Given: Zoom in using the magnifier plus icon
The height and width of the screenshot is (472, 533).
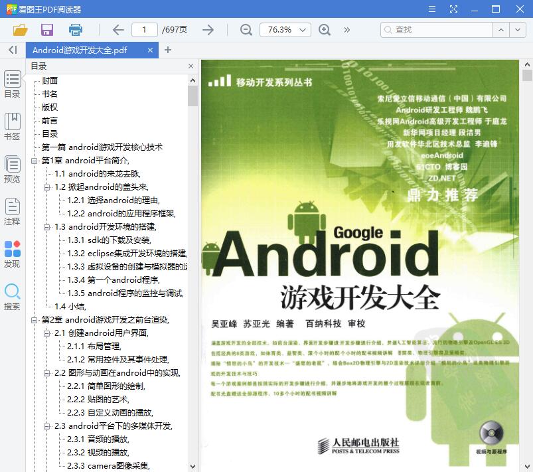Looking at the screenshot, I should (x=323, y=29).
